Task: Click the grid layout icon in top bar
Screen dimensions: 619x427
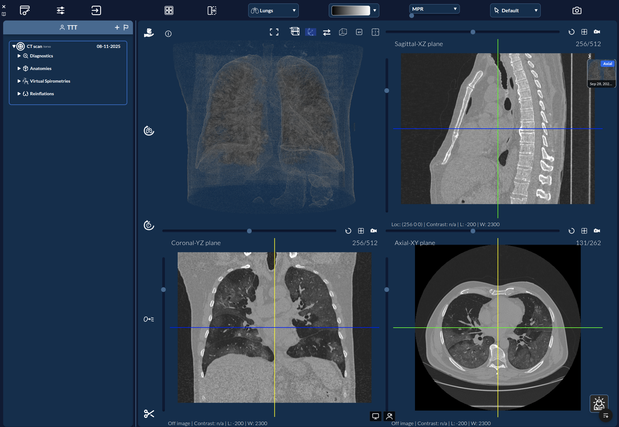Action: (x=169, y=10)
